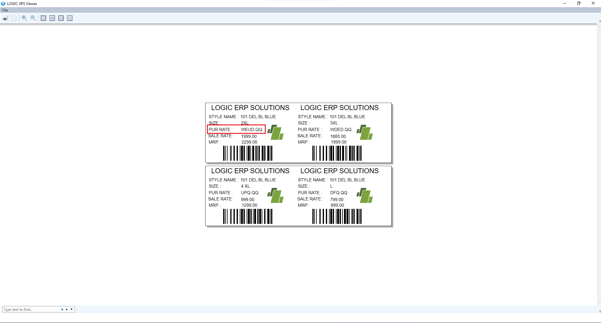Find previous match using left arrow
The width and height of the screenshot is (601, 323).
click(62, 310)
